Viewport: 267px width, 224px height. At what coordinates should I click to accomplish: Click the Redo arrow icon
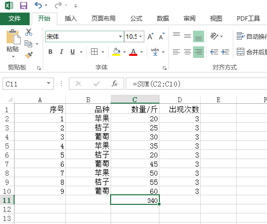(58, 5)
